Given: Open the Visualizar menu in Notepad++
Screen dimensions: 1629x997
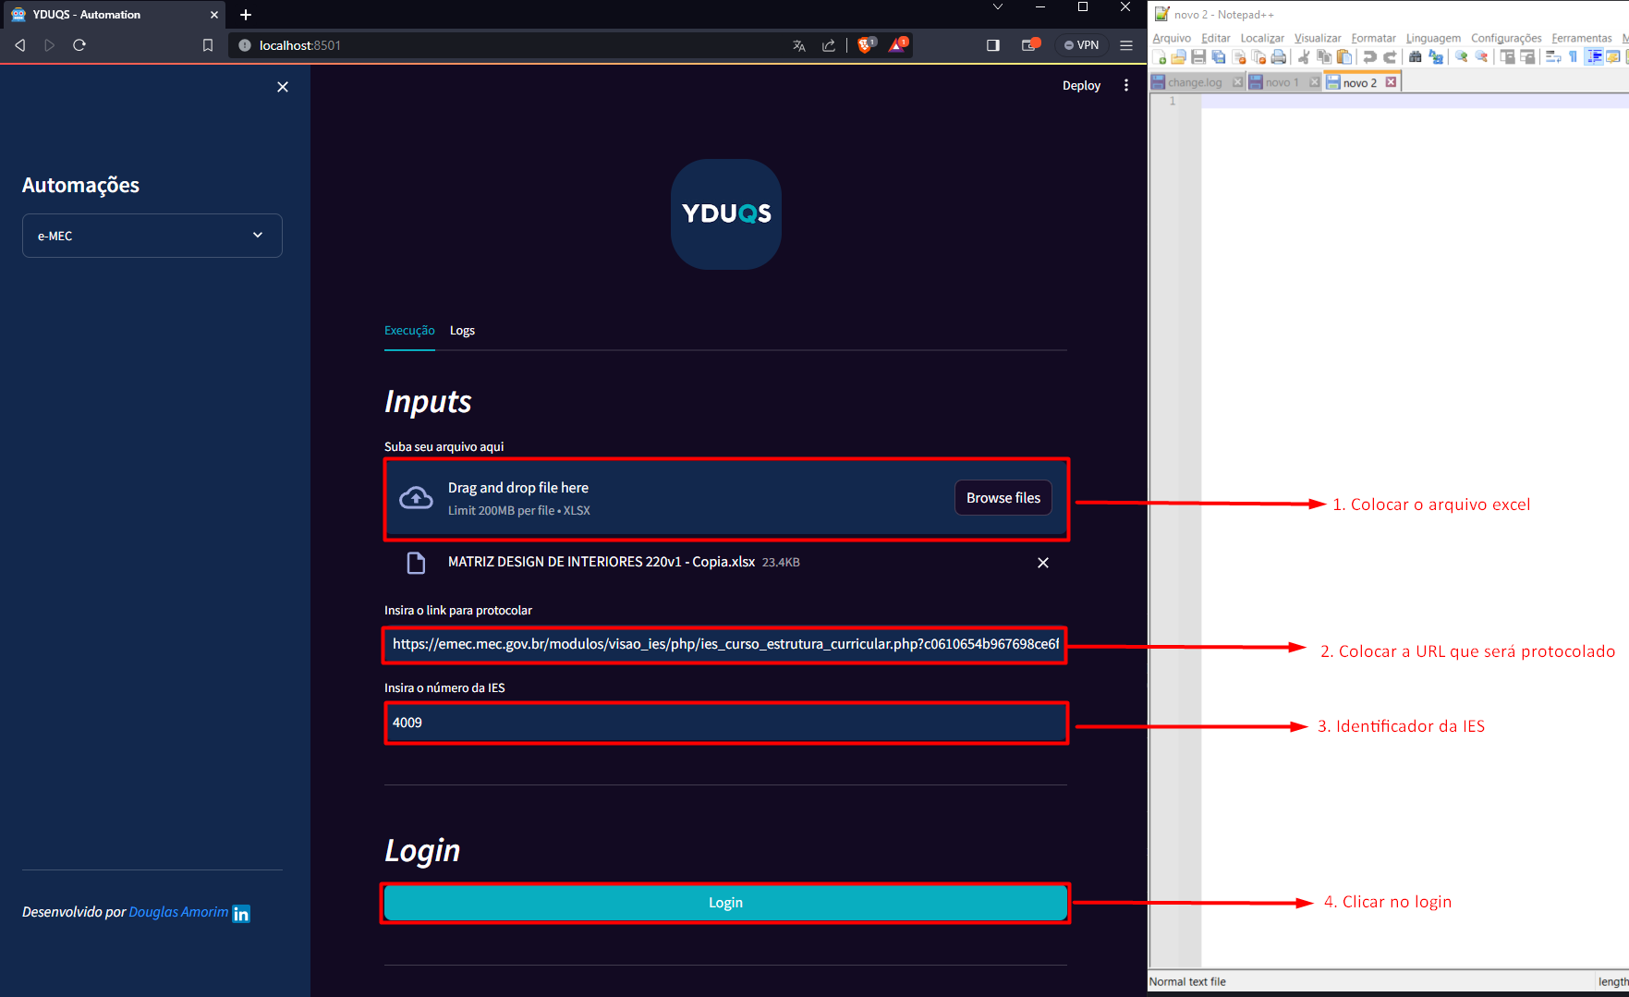Looking at the screenshot, I should pyautogui.click(x=1317, y=38).
